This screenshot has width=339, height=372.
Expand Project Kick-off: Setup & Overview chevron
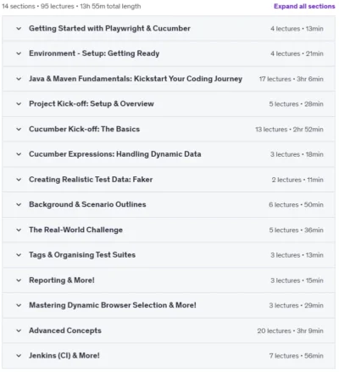pyautogui.click(x=19, y=104)
